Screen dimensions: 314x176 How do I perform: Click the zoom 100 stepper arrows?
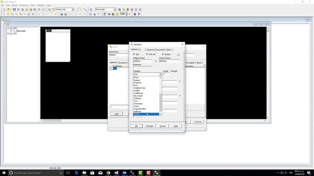click(127, 14)
